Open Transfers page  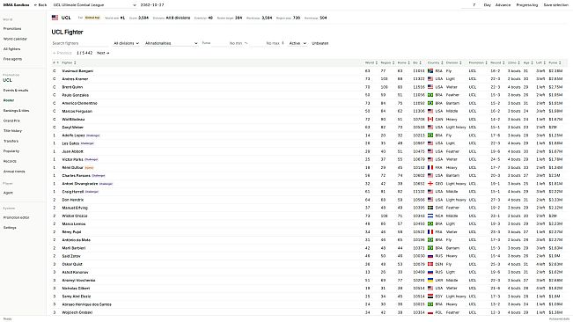coord(11,141)
